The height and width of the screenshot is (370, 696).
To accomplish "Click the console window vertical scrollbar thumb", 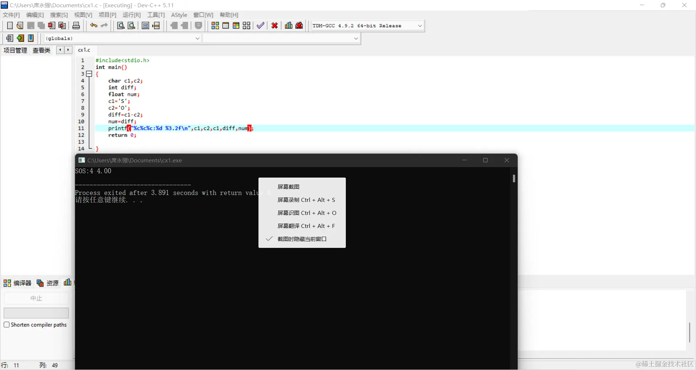I will tap(514, 178).
